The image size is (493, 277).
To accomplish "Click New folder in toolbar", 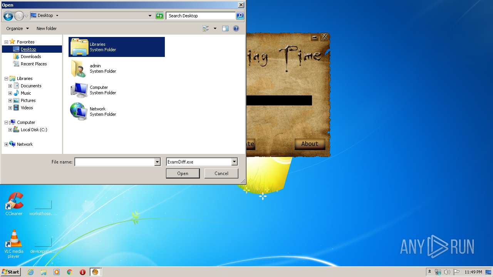I will pos(47,28).
